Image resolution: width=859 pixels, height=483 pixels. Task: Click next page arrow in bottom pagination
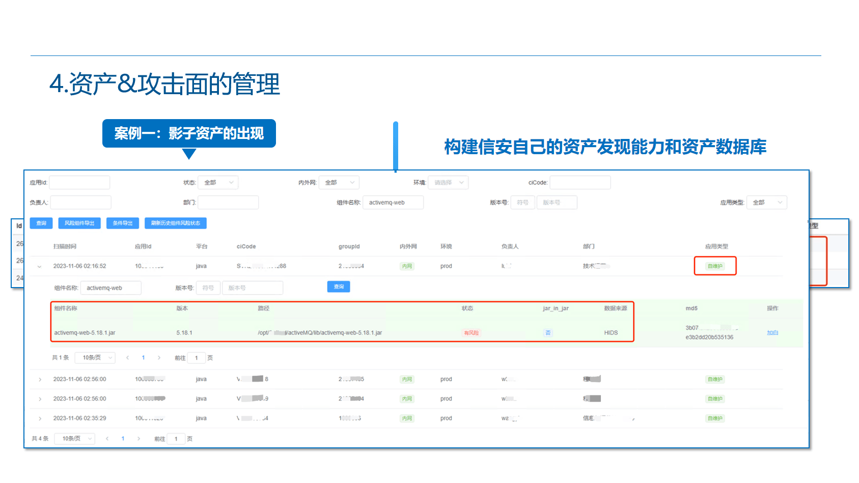coord(138,438)
